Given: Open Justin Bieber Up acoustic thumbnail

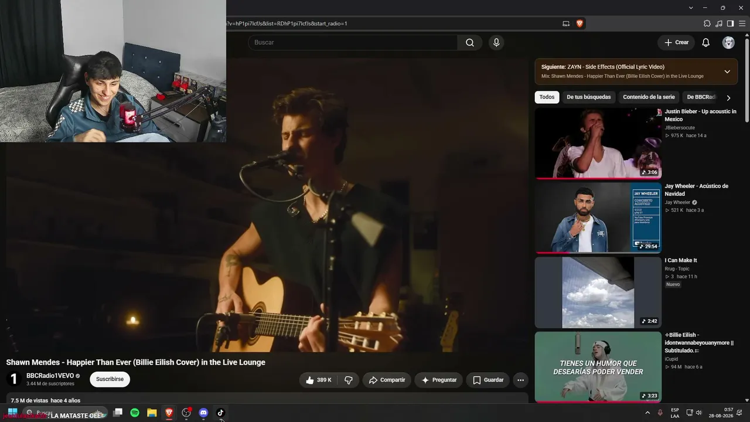Looking at the screenshot, I should click(598, 143).
